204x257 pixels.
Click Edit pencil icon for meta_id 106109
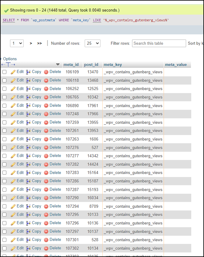click(13, 72)
